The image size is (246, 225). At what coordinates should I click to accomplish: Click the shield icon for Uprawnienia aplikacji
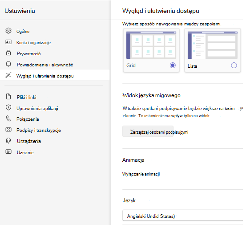click(x=8, y=108)
